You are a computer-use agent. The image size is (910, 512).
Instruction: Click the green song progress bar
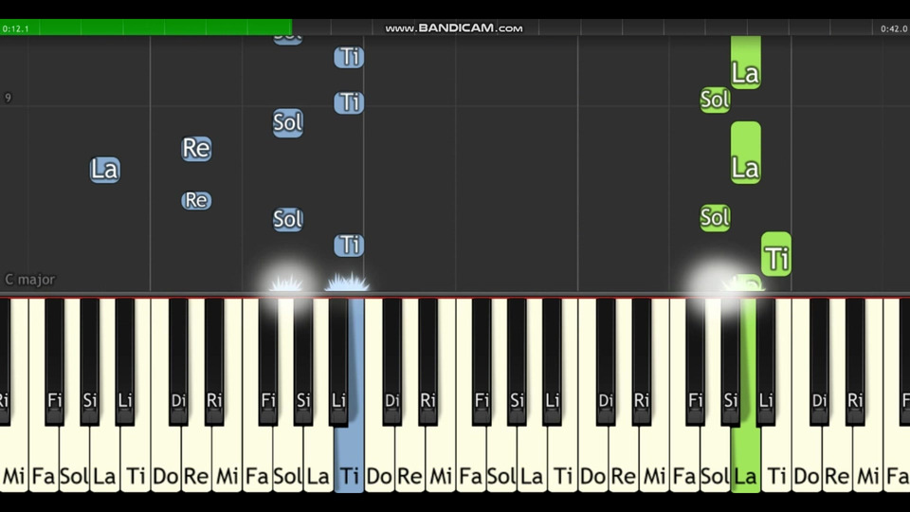(146, 27)
